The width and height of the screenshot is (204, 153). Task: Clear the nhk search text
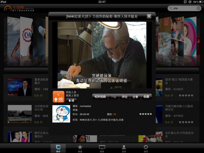click(x=198, y=8)
